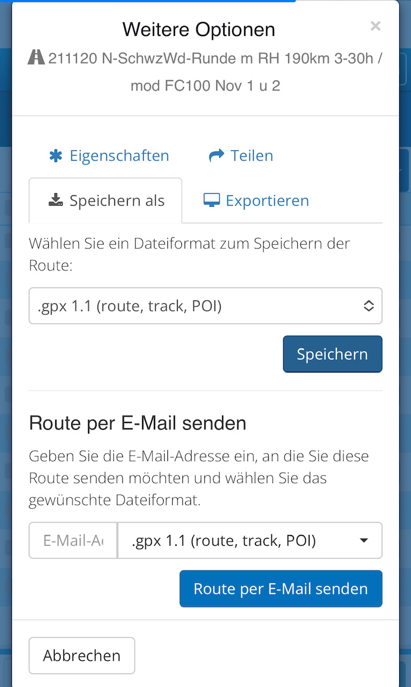The image size is (411, 687).
Task: Click the download icon on Speichern als
Action: [x=56, y=201]
